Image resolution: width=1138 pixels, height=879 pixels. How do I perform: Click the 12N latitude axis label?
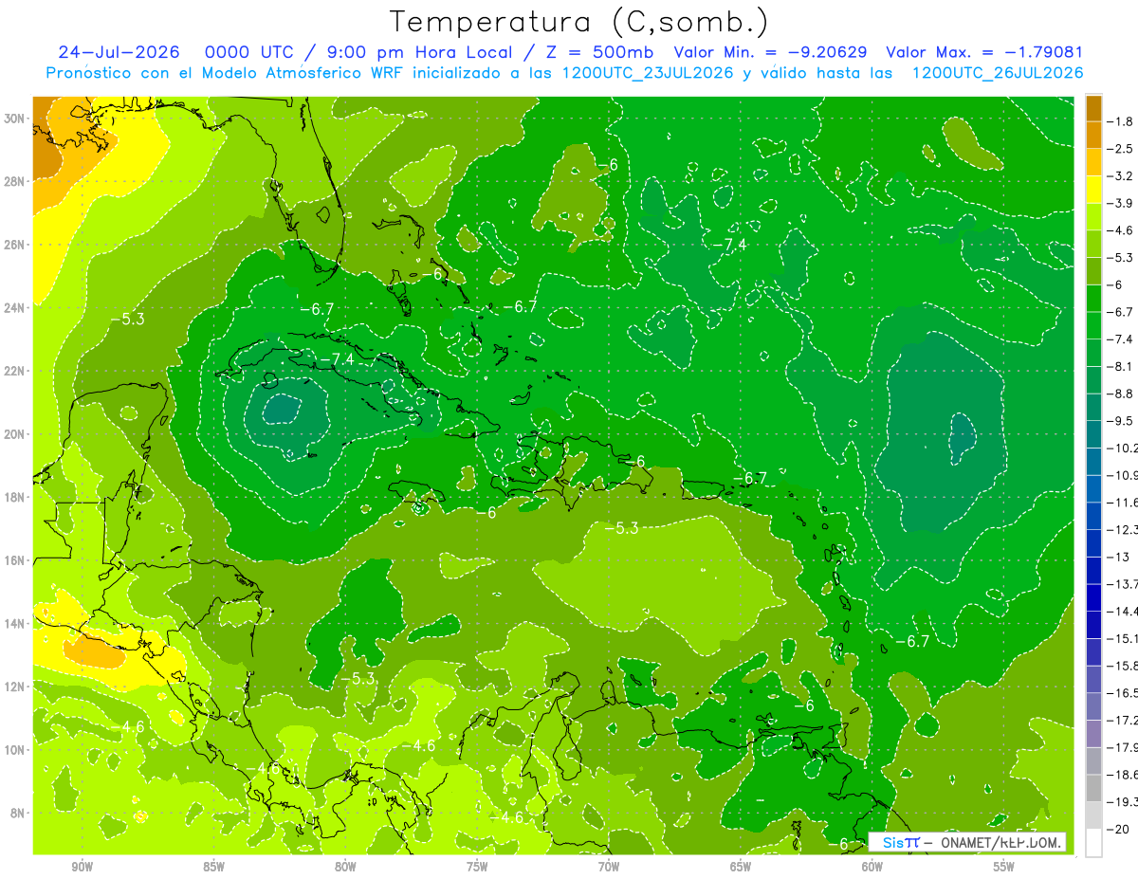tap(15, 687)
